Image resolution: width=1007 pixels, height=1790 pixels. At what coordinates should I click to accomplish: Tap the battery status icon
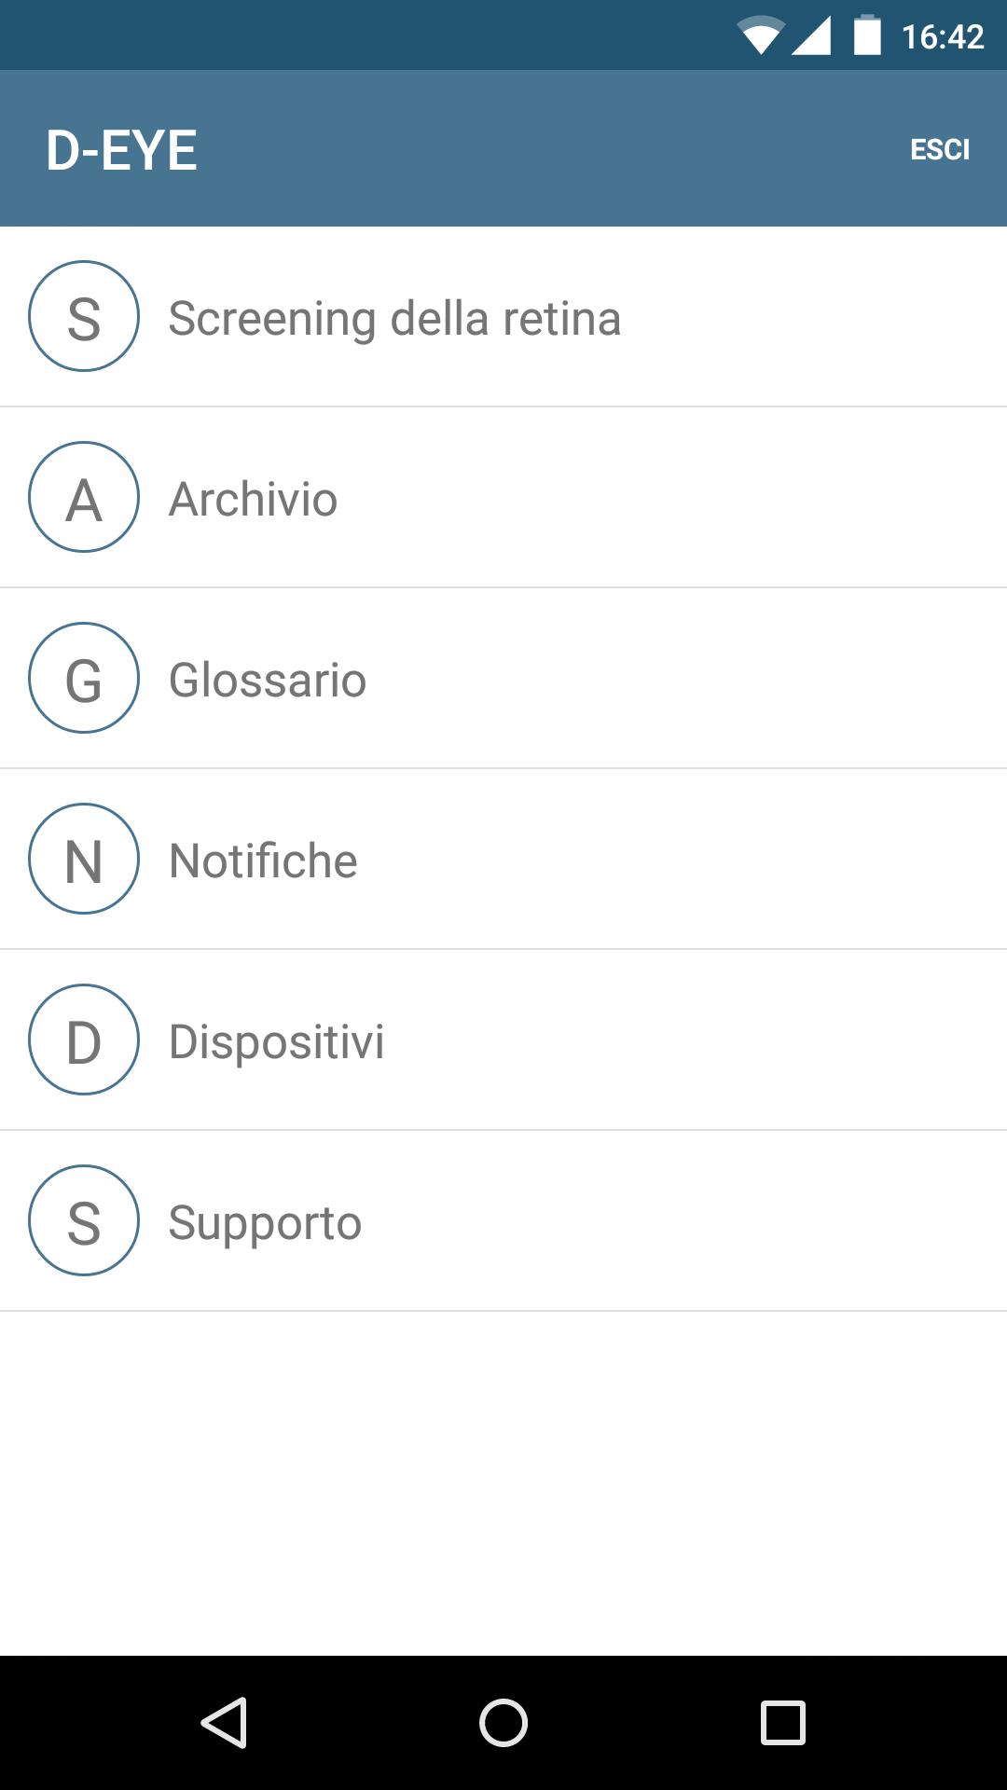867,36
